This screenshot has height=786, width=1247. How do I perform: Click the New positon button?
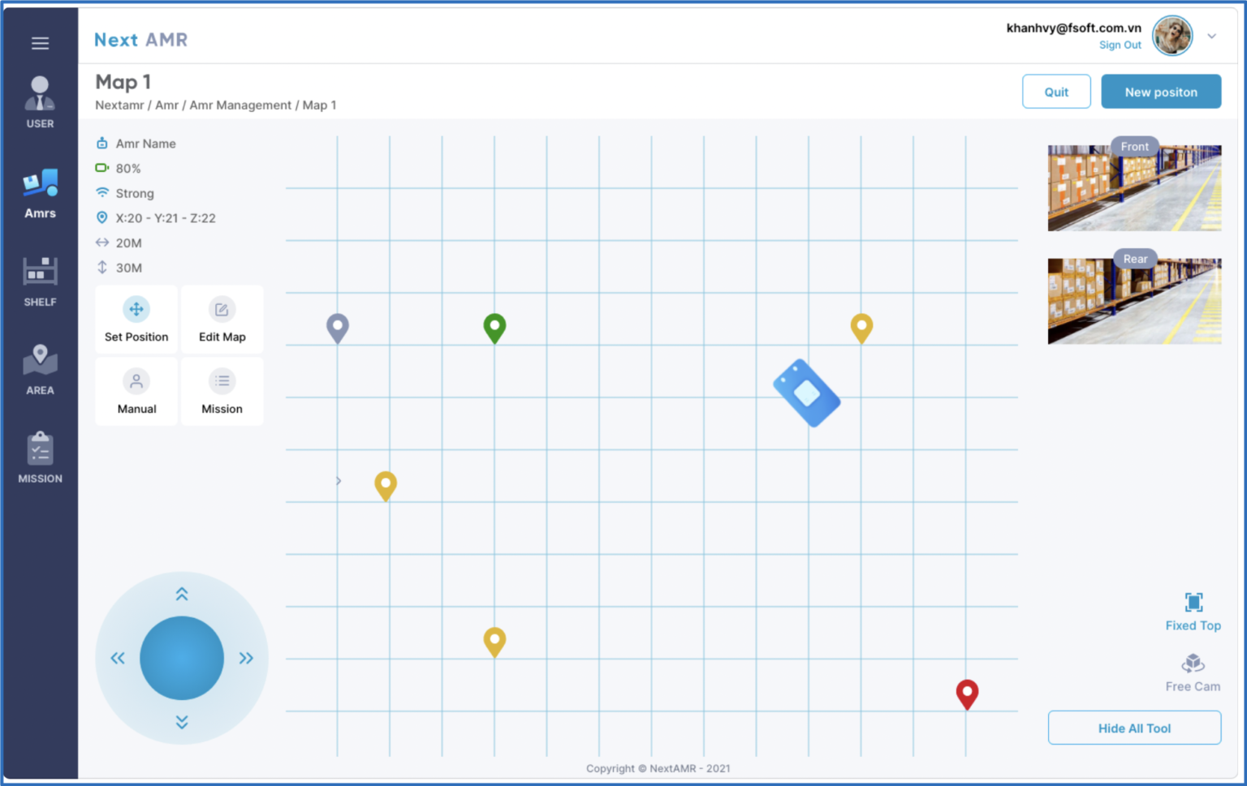[1160, 92]
